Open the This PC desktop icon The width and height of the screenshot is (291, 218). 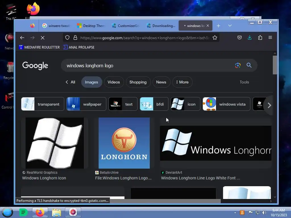tap(11, 12)
